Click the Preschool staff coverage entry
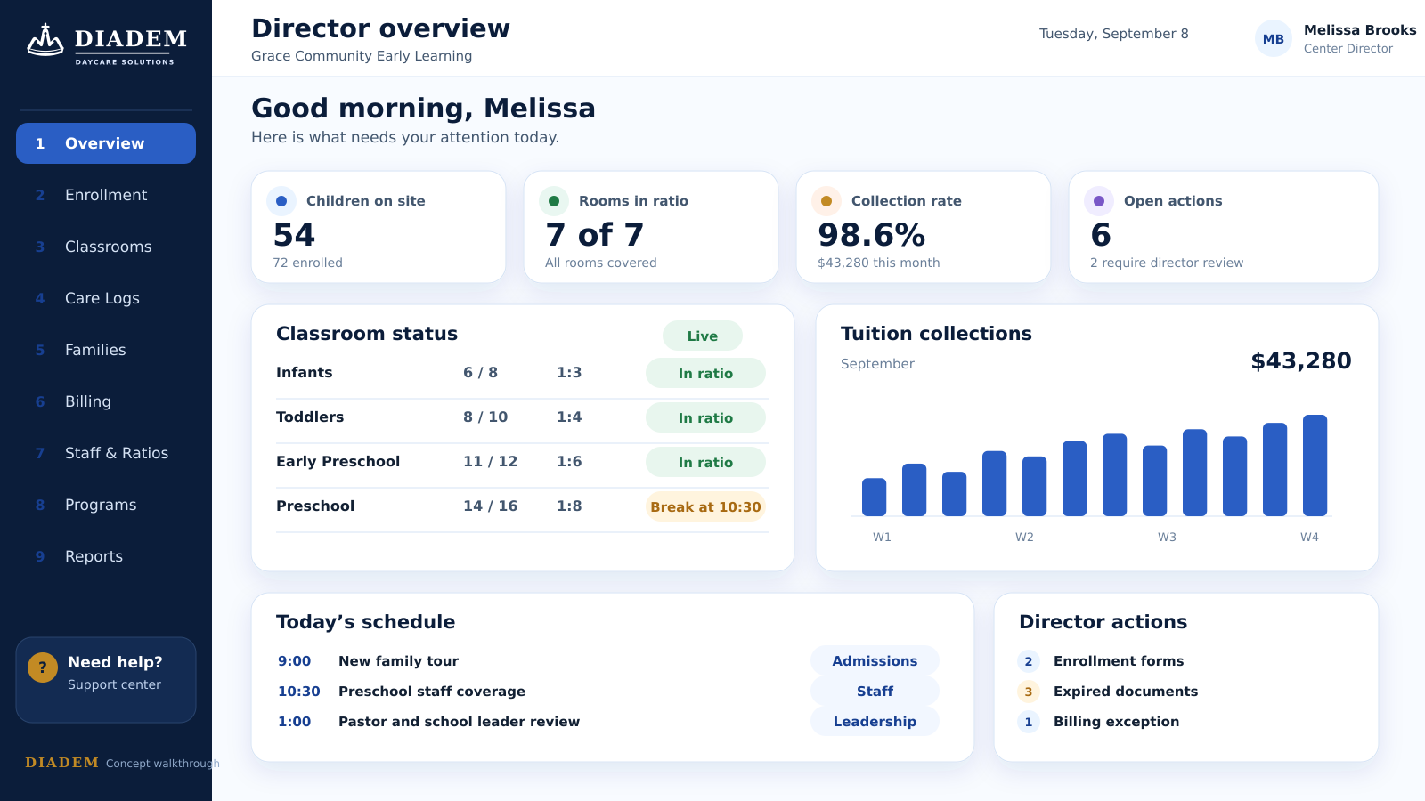Image resolution: width=1425 pixels, height=801 pixels. pos(432,692)
